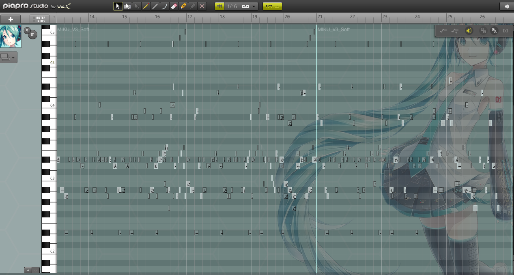Choose the curve drawing tool
This screenshot has height=275, width=514.
pyautogui.click(x=165, y=6)
